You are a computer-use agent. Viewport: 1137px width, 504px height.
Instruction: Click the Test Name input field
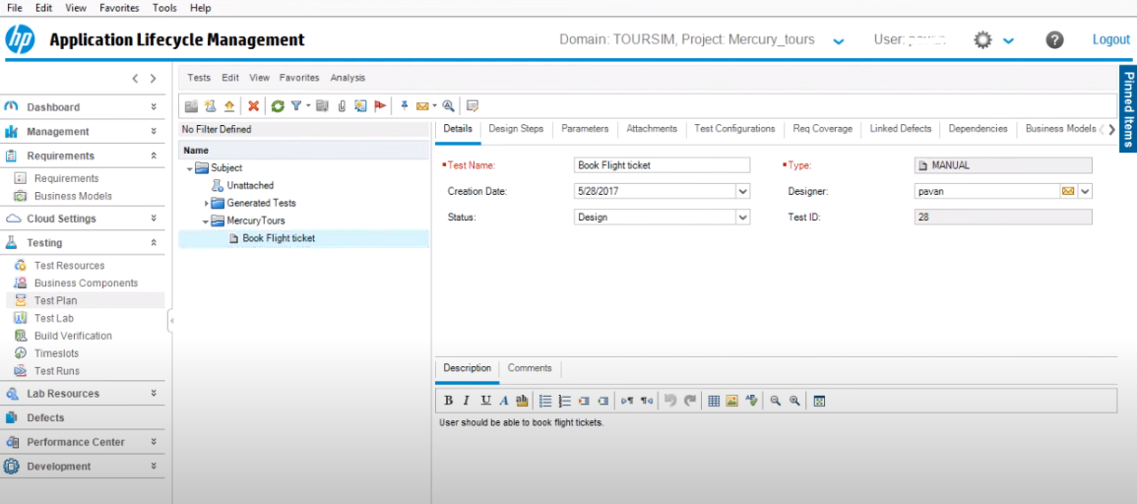coord(662,165)
